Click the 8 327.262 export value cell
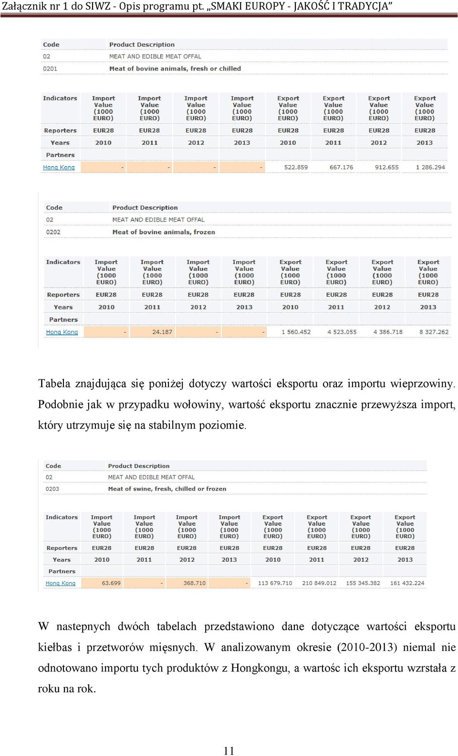Image resolution: width=458 pixels, height=756 pixels. pos(428,332)
